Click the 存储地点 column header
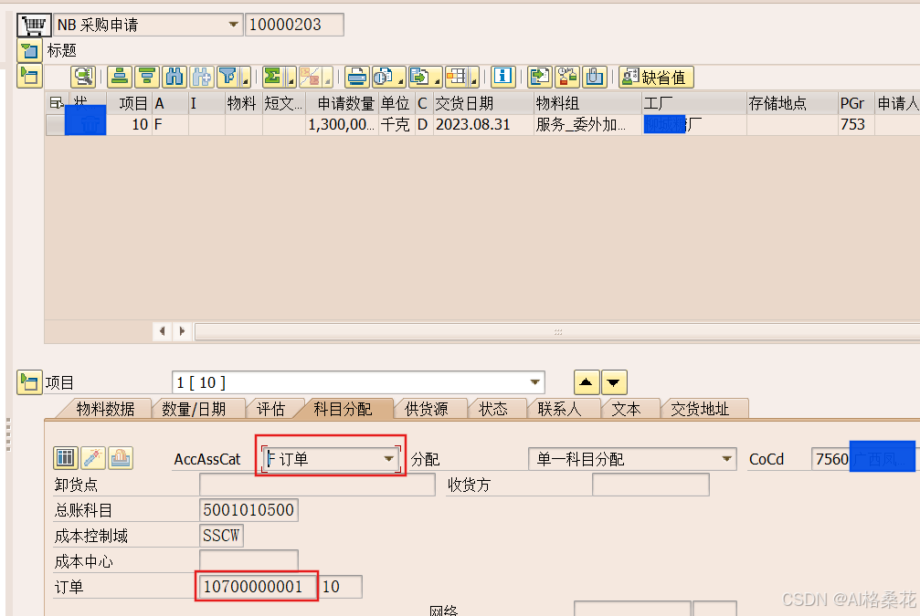The image size is (920, 616). click(x=792, y=104)
